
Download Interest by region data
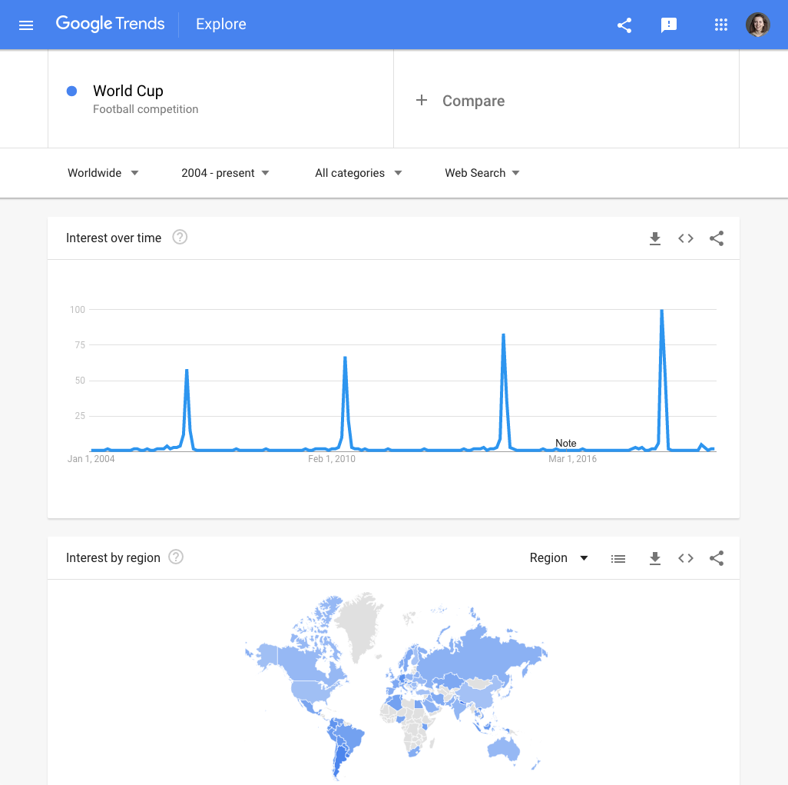click(655, 558)
